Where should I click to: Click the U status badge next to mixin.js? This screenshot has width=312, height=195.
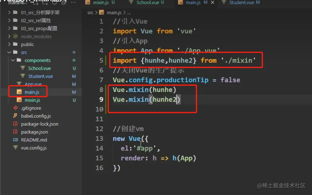point(74,100)
